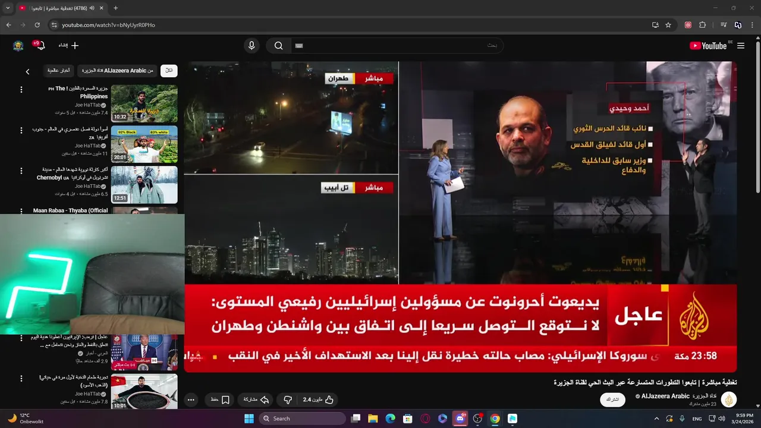This screenshot has width=761, height=428.
Task: Open File Explorer from taskbar
Action: tap(373, 418)
